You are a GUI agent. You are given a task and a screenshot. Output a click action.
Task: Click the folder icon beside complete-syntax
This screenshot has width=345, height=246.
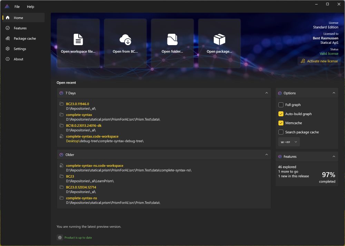(x=62, y=115)
